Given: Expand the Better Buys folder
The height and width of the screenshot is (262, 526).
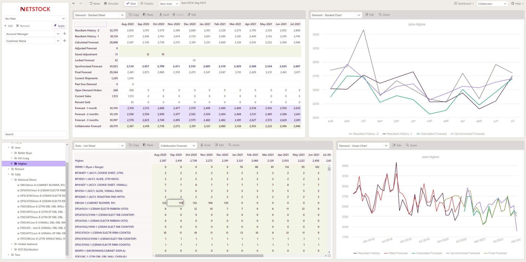Looking at the screenshot, I should [12, 153].
